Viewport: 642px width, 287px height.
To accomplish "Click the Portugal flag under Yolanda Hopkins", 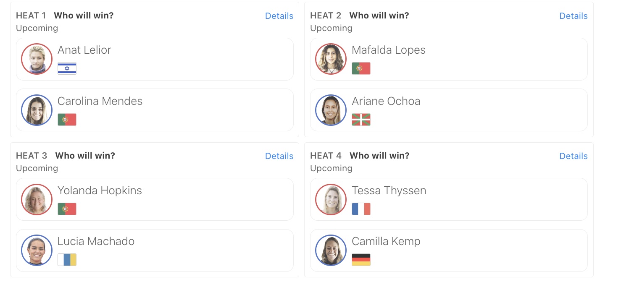I will tap(67, 209).
